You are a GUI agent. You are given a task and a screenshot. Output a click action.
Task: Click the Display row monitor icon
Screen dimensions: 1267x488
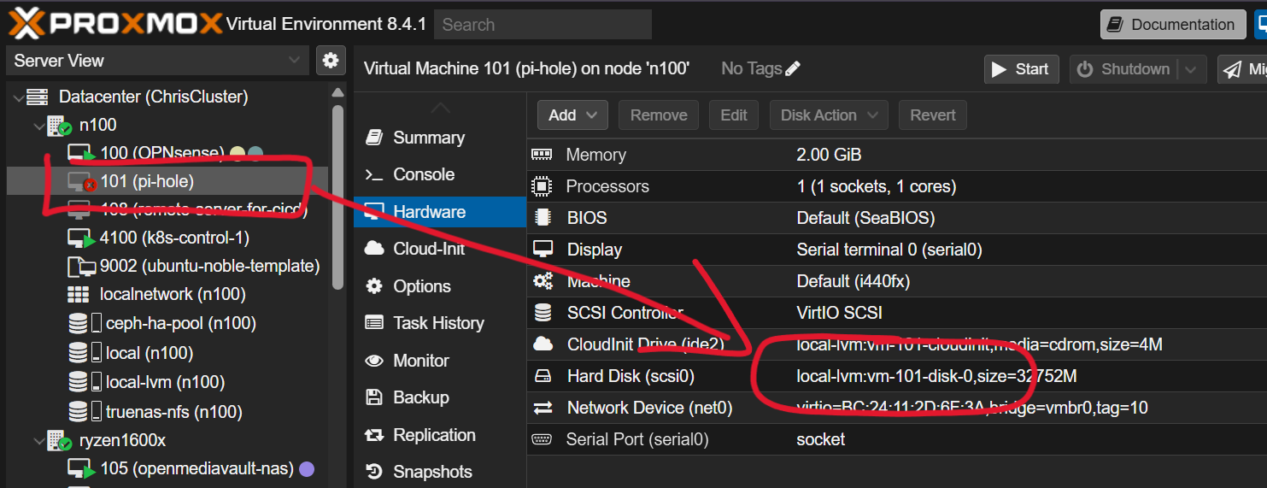(x=542, y=250)
